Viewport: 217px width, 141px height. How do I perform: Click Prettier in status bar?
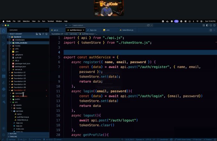(208, 139)
